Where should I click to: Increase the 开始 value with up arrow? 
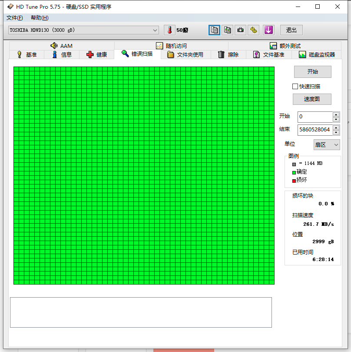336,114
